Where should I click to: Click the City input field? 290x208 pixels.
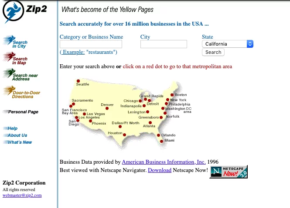tap(164, 44)
